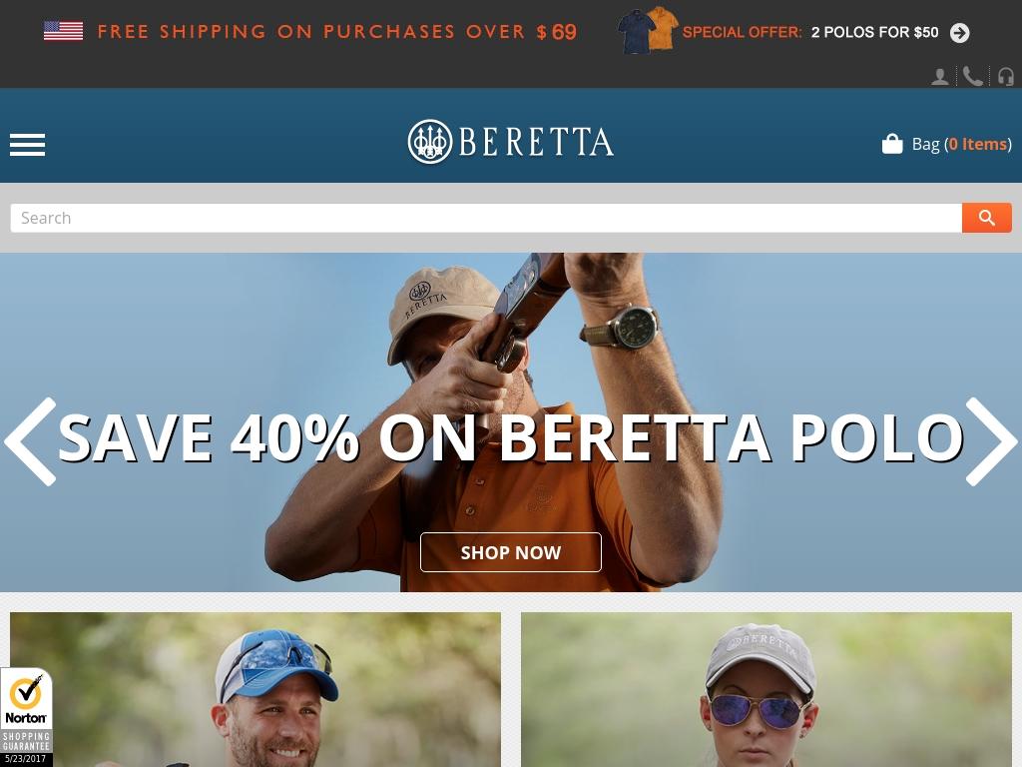Open the 0 Items bag link
This screenshot has height=767, width=1022.
pyautogui.click(x=978, y=144)
